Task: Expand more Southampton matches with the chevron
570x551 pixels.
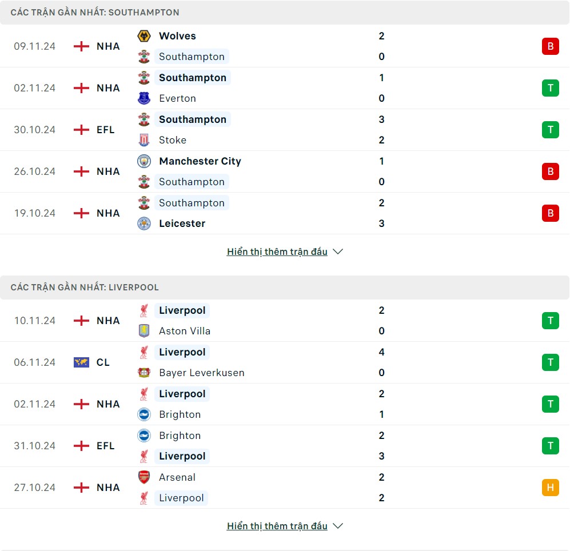Action: 338,251
